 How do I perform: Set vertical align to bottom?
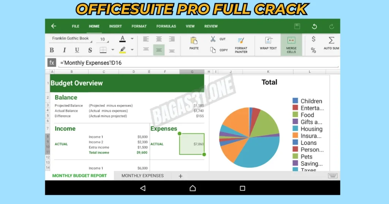172,51
